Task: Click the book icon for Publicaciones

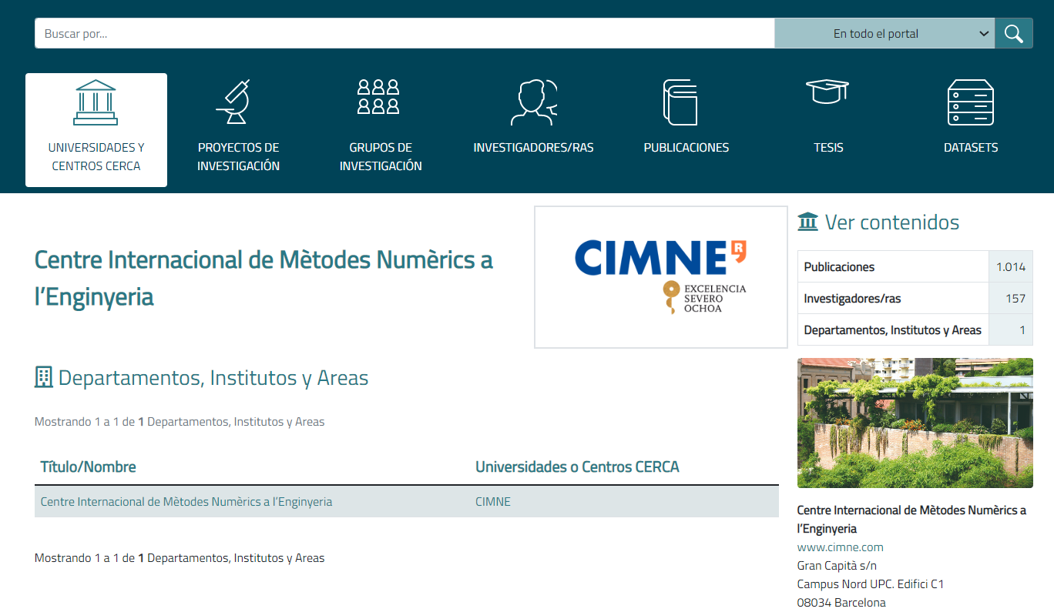Action: [680, 102]
